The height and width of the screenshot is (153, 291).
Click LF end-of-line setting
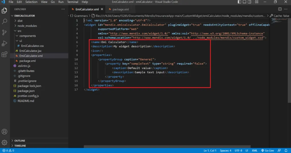(247, 151)
